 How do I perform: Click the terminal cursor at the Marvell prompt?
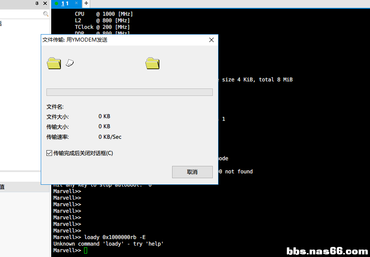point(86,250)
